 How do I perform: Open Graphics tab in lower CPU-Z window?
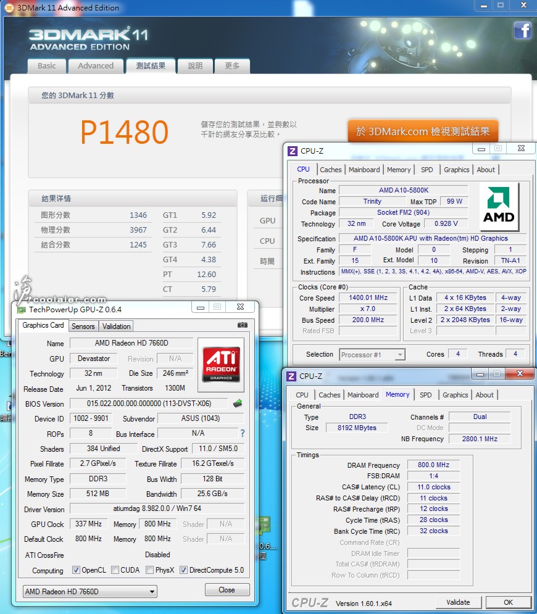[455, 395]
